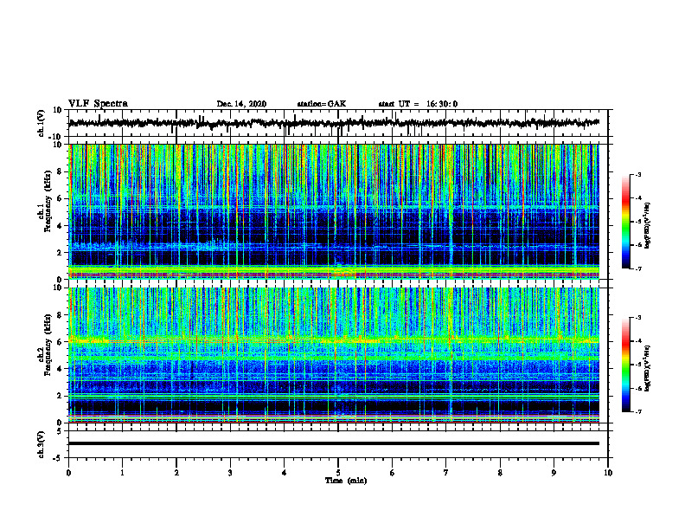The height and width of the screenshot is (530, 685).
Task: Click the ch.1 spectrogram color bar
Action: [625, 222]
